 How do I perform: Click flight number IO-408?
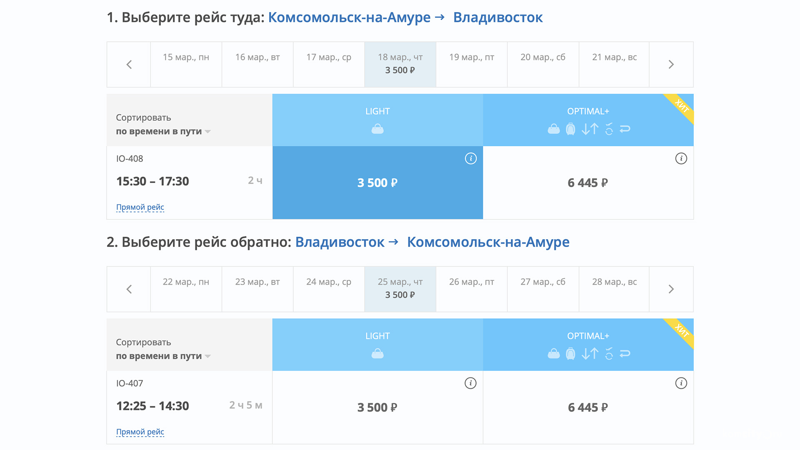[130, 159]
